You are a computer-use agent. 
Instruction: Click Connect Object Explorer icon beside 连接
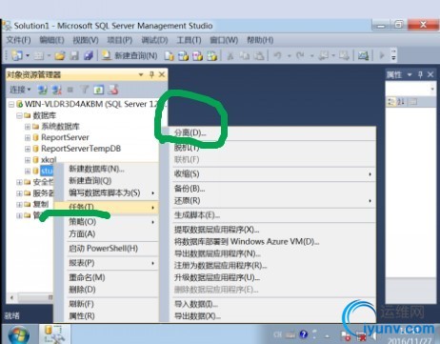tap(42, 90)
